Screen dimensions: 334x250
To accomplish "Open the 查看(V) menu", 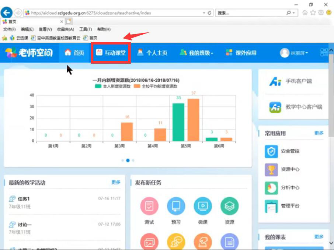I will (x=45, y=29).
